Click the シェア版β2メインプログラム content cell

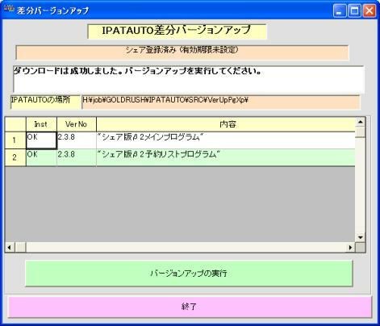[226, 140]
